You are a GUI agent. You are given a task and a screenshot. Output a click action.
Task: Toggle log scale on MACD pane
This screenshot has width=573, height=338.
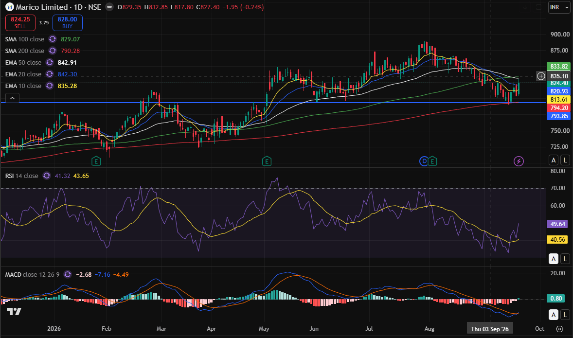(x=565, y=315)
